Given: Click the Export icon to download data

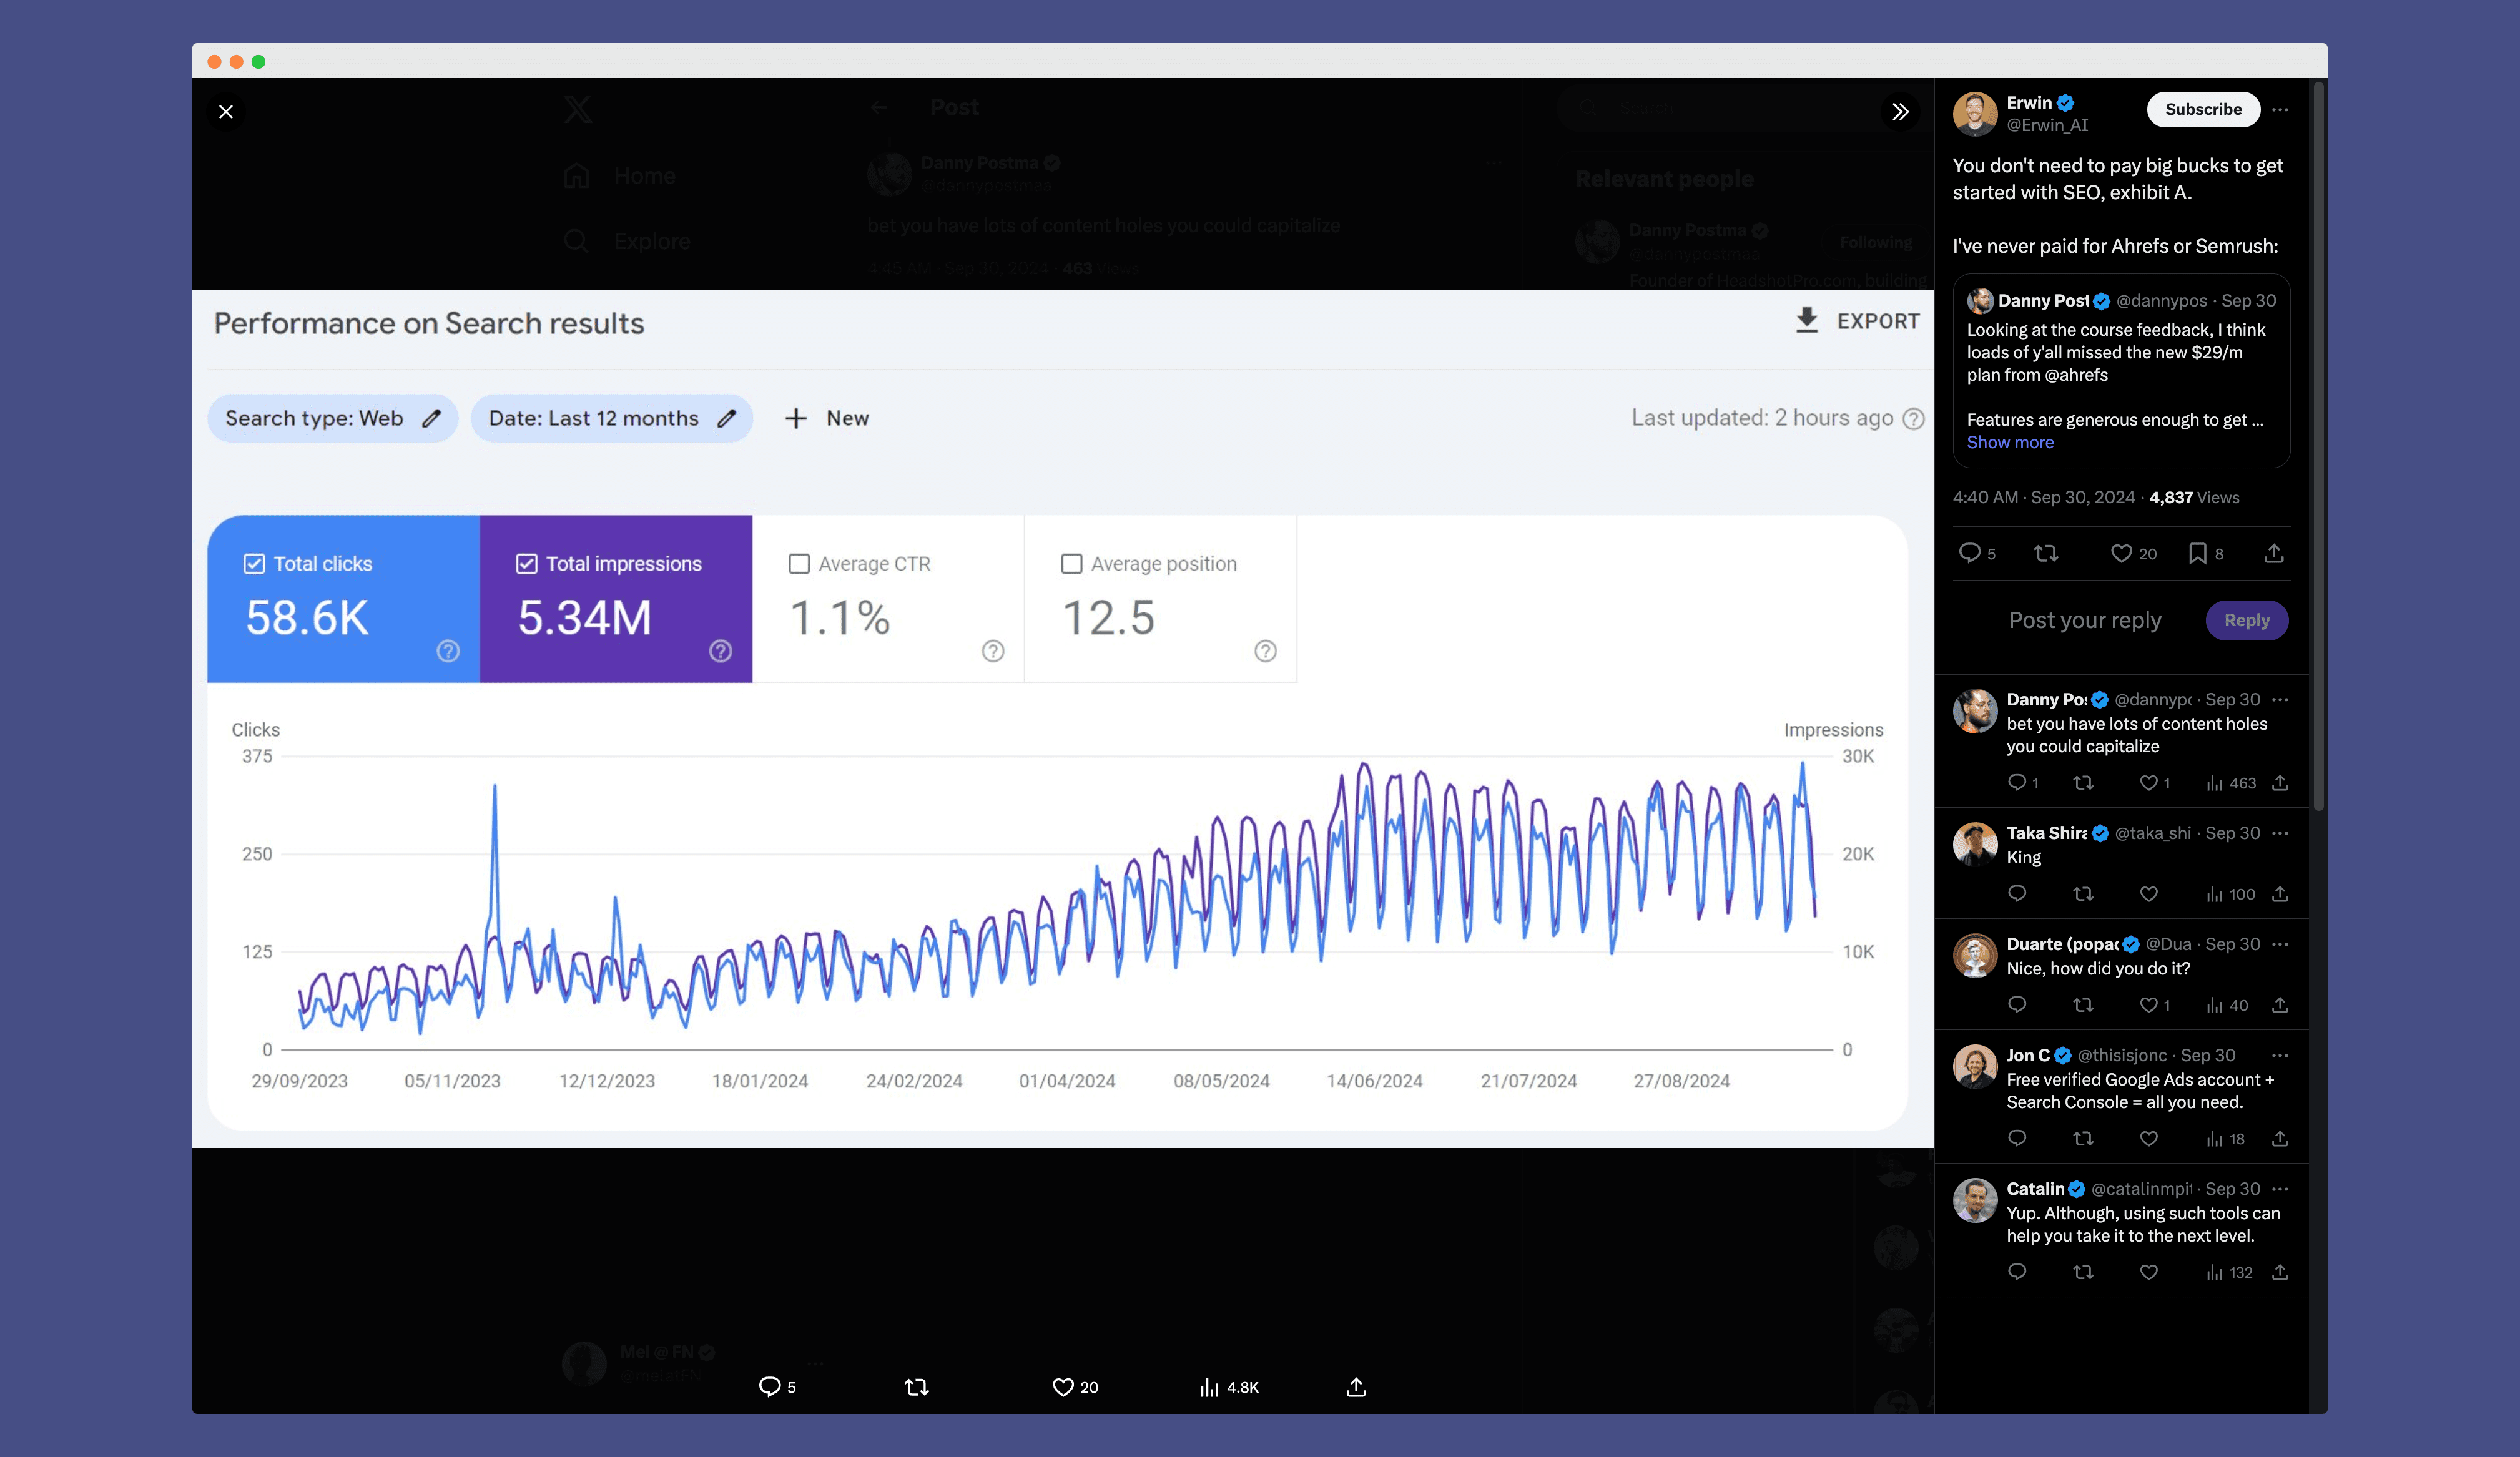Looking at the screenshot, I should pyautogui.click(x=1806, y=321).
